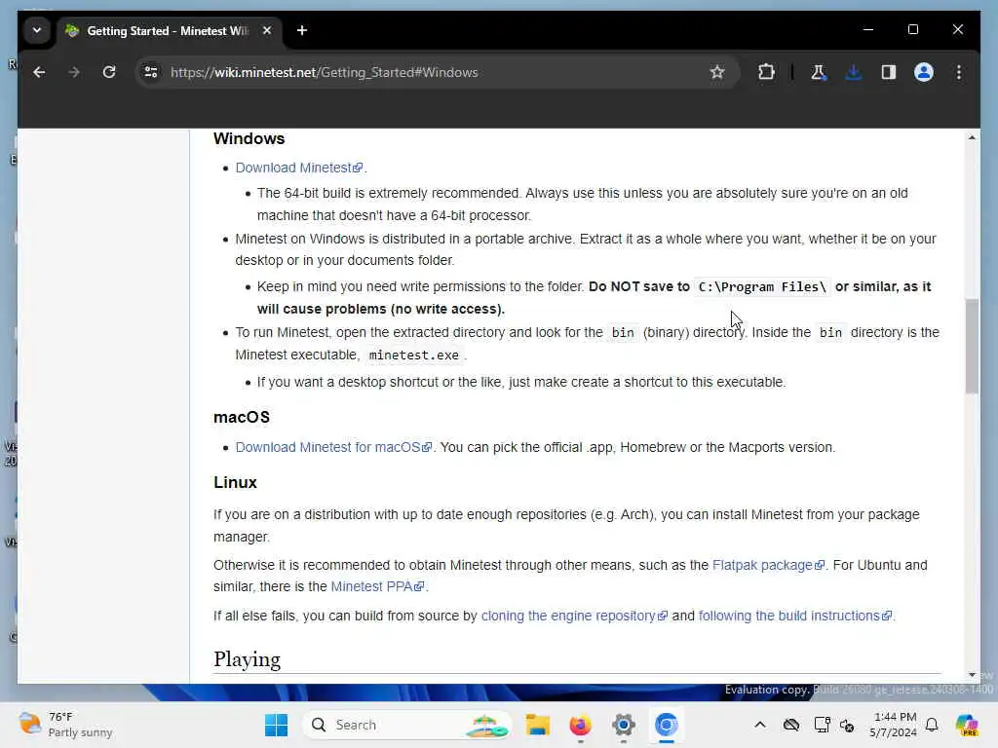Screen dimensions: 998x748
Task: Select the Getting Started - Minetest Wiki tab
Action: 167,30
